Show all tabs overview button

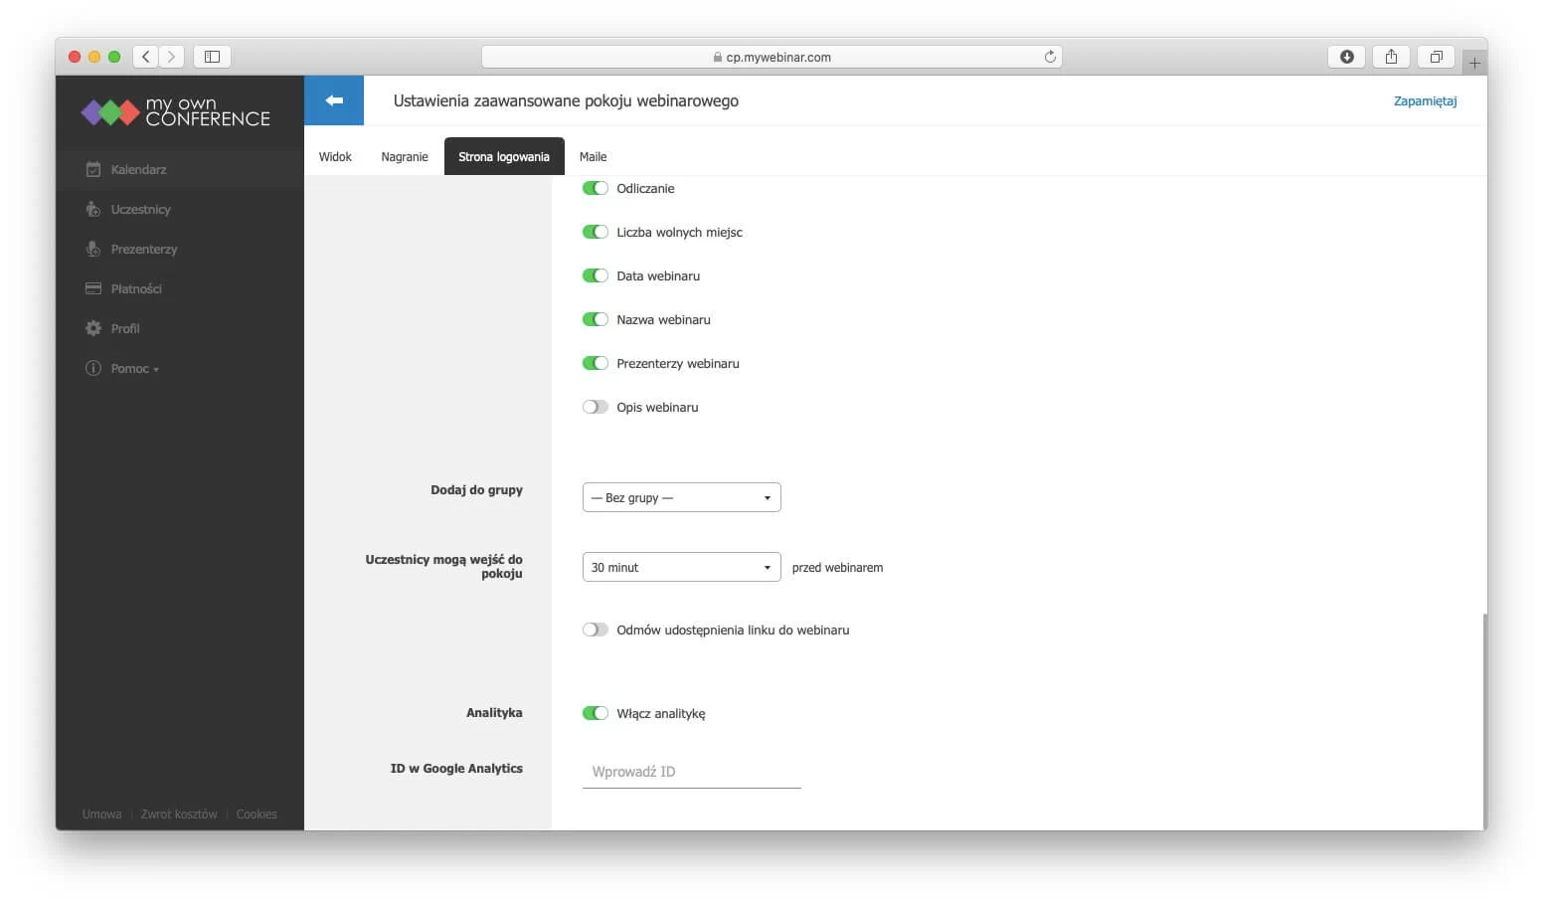click(x=1436, y=57)
